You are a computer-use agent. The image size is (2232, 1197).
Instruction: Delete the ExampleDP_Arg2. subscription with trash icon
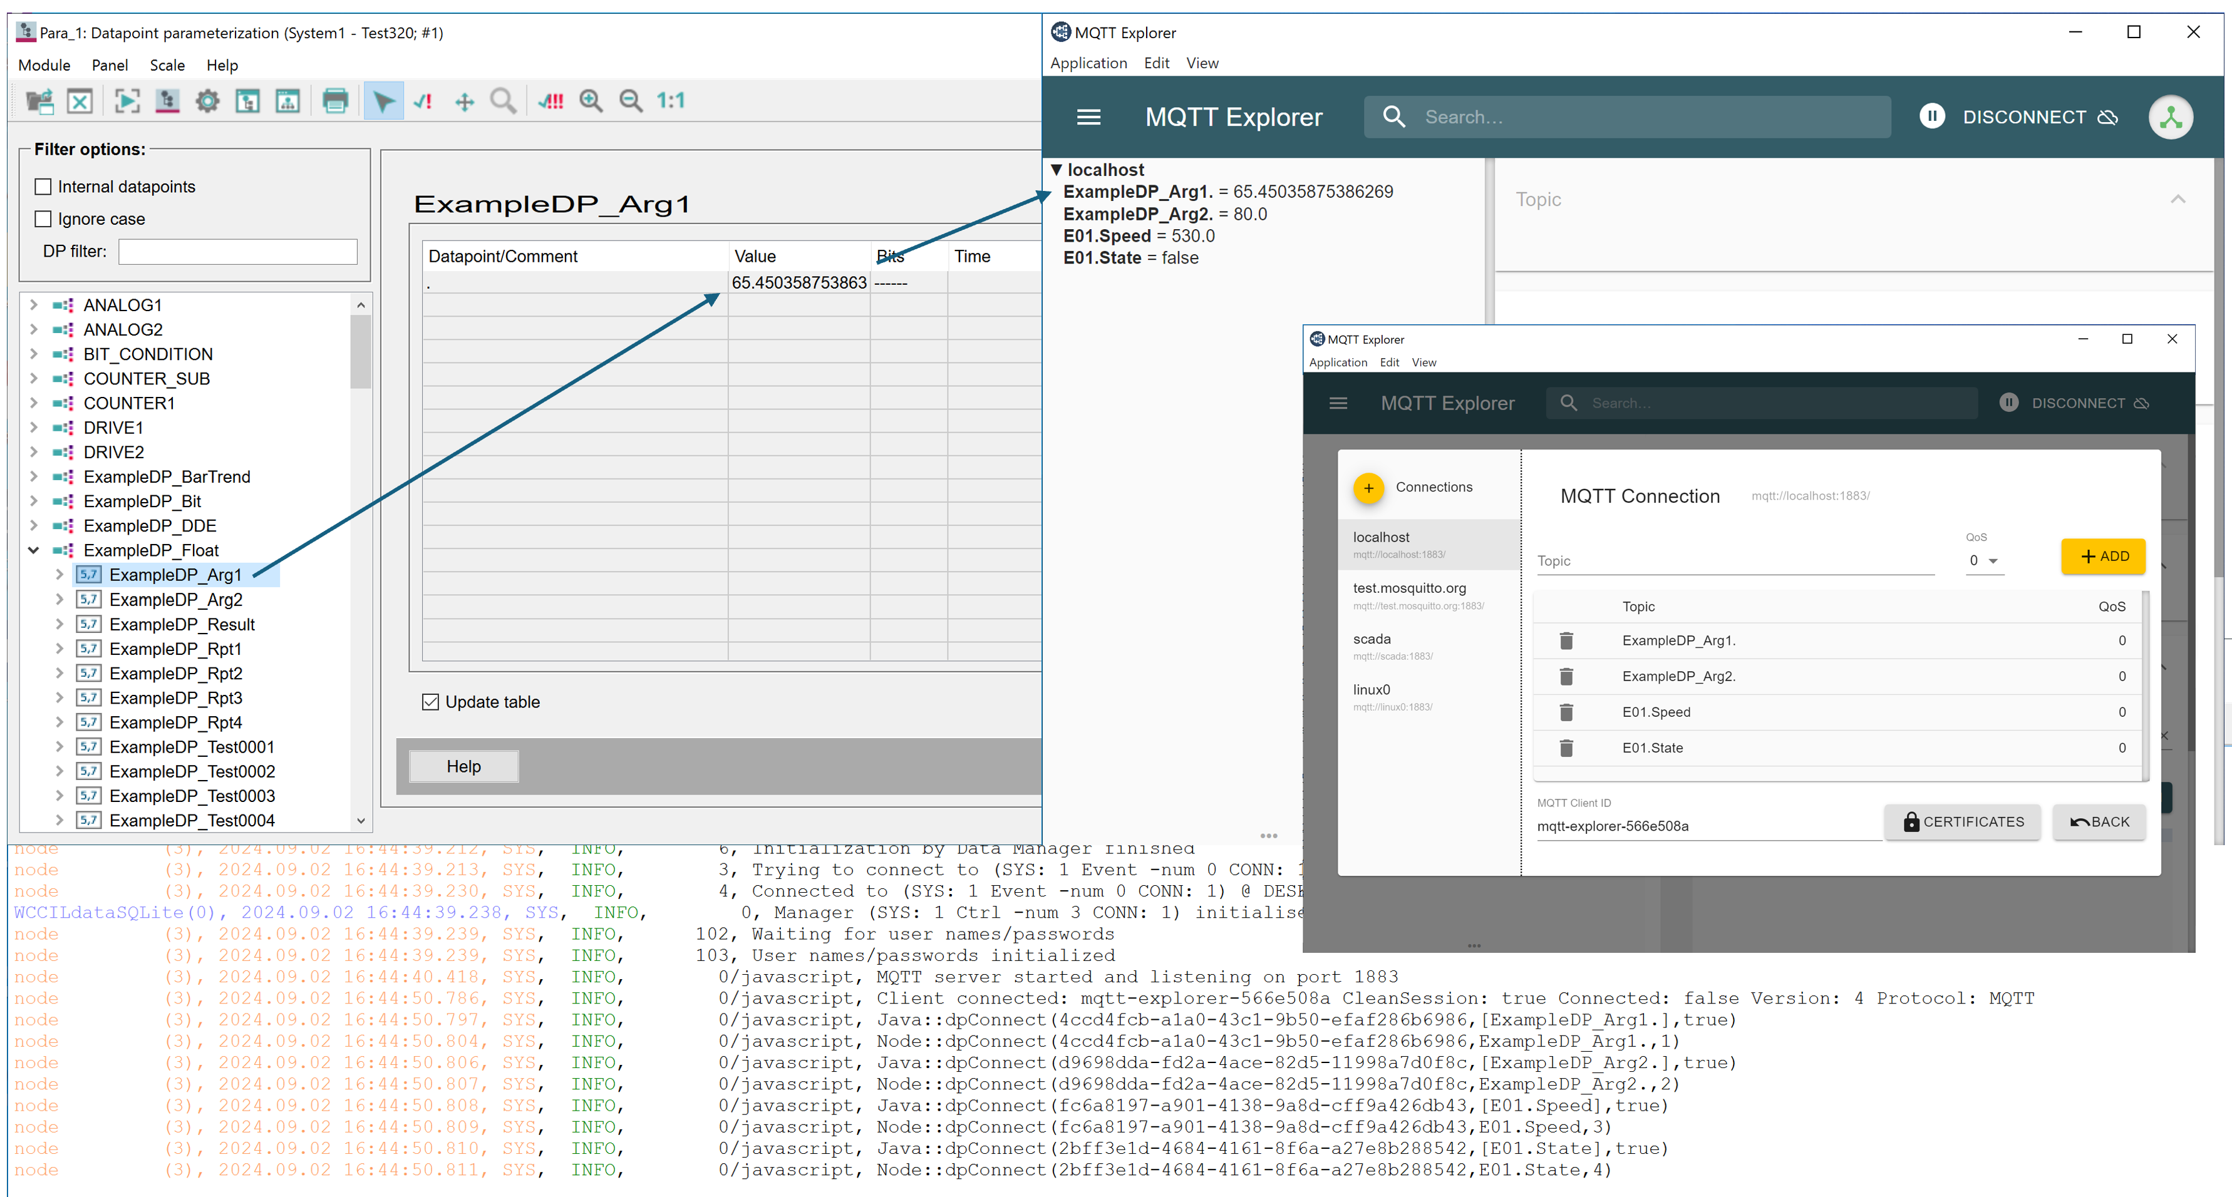point(1566,677)
